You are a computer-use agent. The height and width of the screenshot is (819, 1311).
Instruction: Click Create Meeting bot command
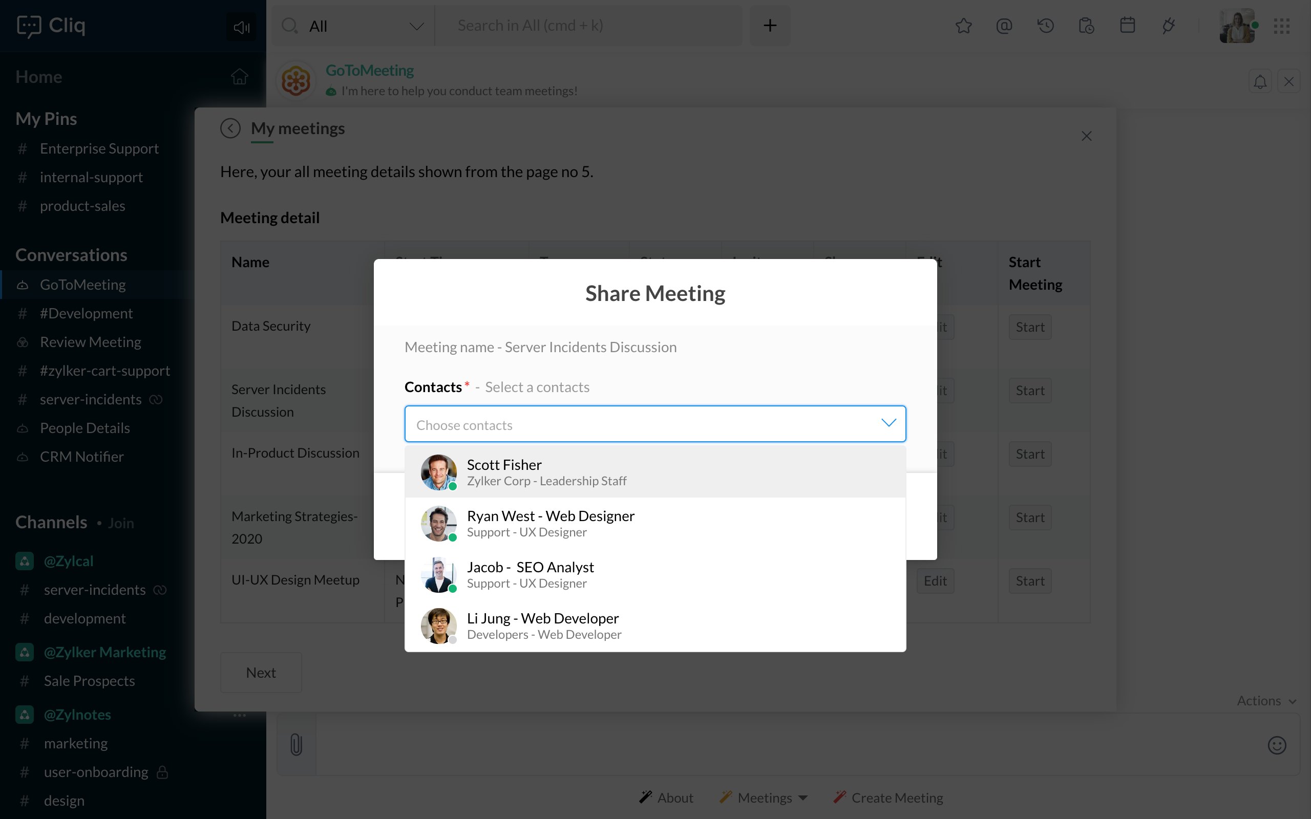click(x=888, y=798)
